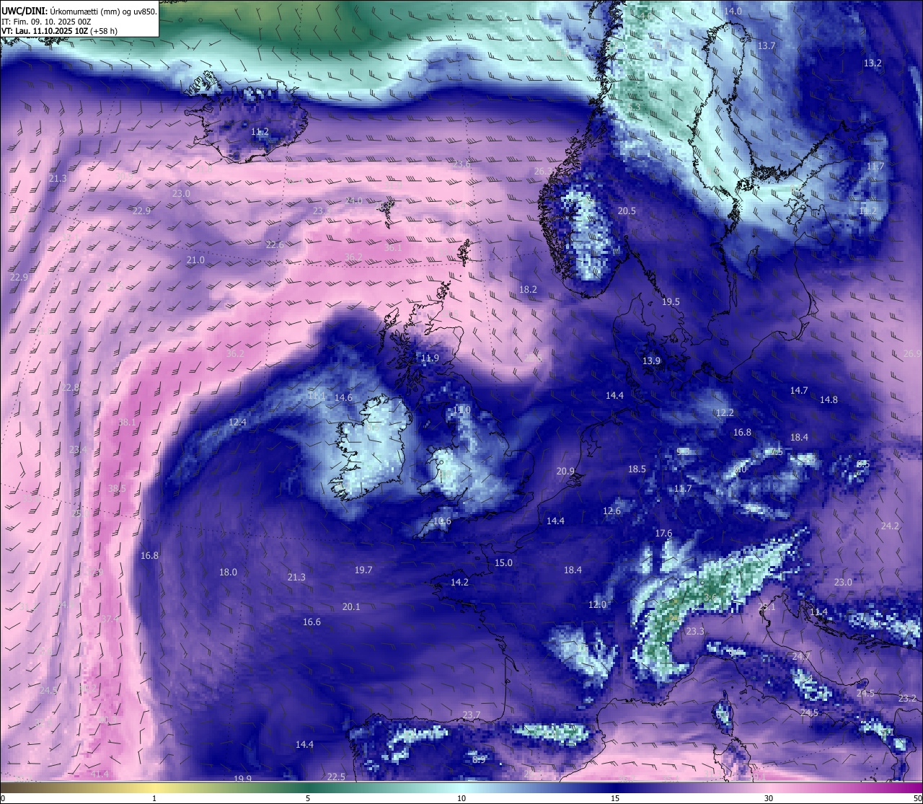Select the 12.6 value label
Screen dimensions: 923x804
coord(611,511)
